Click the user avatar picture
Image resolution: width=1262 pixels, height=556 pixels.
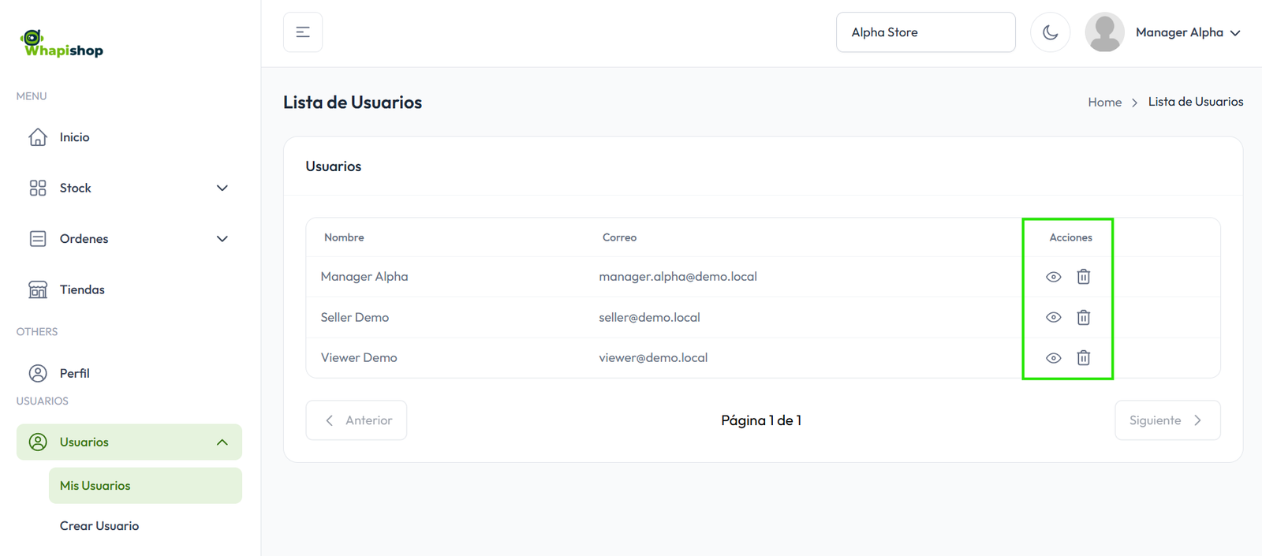pos(1104,32)
